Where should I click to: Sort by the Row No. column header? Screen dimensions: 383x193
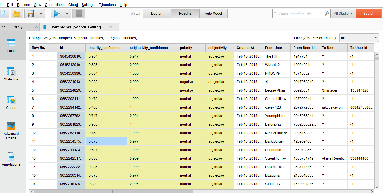coord(43,48)
